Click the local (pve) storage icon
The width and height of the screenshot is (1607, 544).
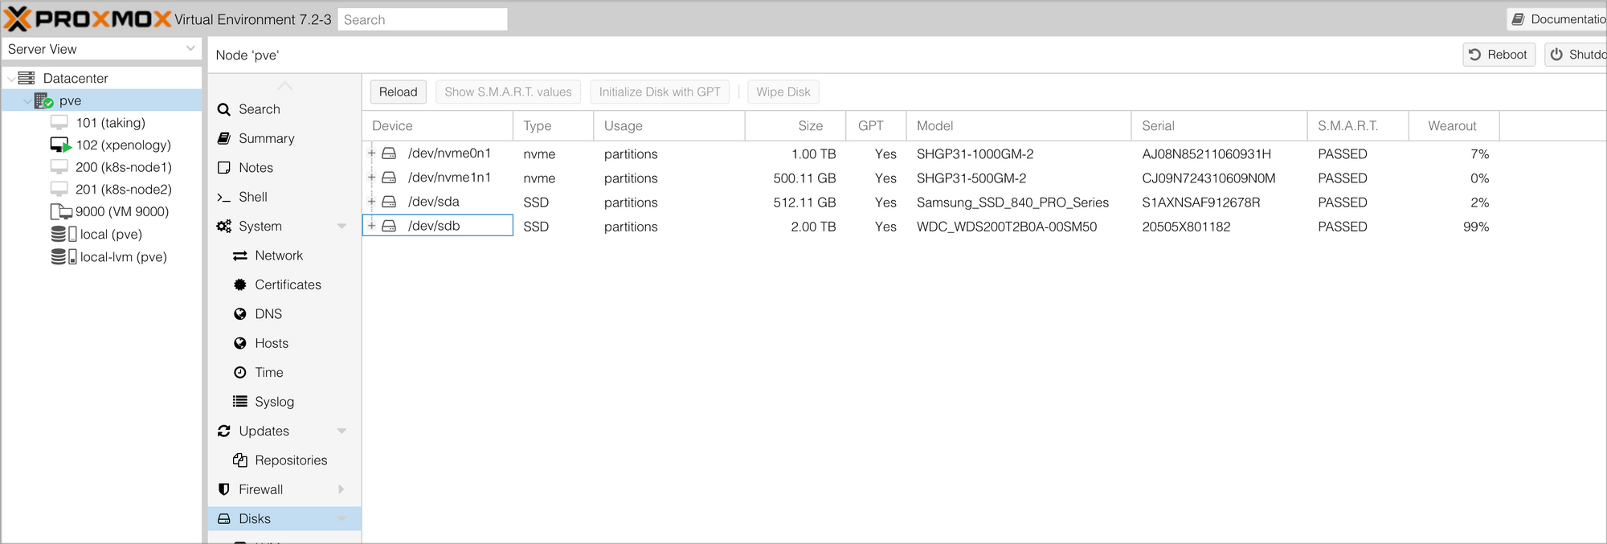(x=63, y=234)
